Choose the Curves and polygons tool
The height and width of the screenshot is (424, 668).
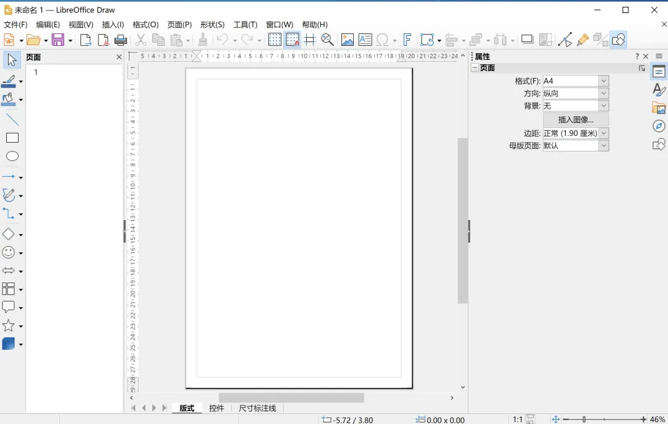pos(9,195)
